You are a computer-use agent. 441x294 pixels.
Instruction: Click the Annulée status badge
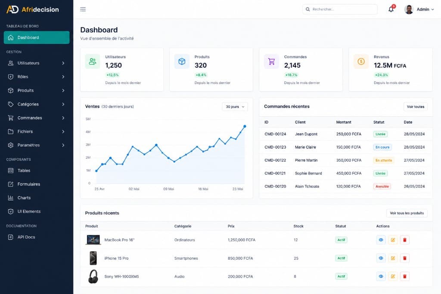(382, 186)
